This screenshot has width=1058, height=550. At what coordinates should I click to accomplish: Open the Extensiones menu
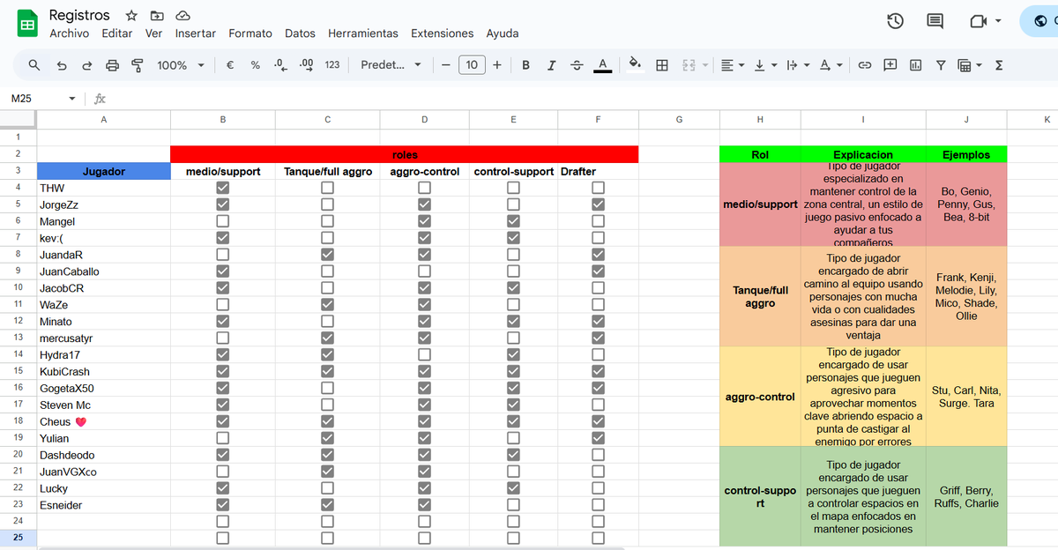[443, 33]
